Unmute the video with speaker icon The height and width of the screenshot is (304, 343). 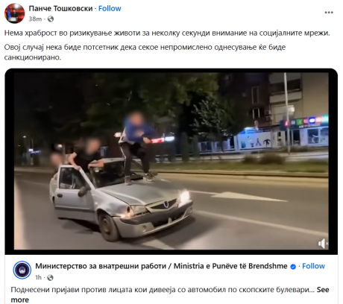[323, 244]
